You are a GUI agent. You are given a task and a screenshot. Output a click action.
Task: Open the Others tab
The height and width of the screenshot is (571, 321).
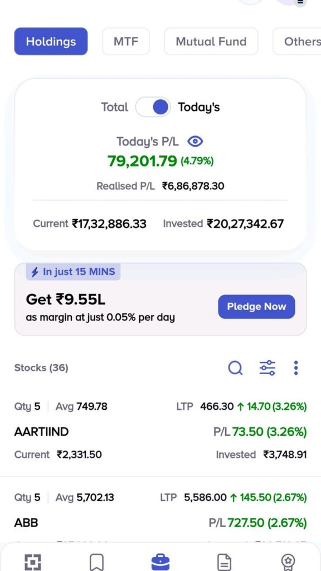(297, 41)
